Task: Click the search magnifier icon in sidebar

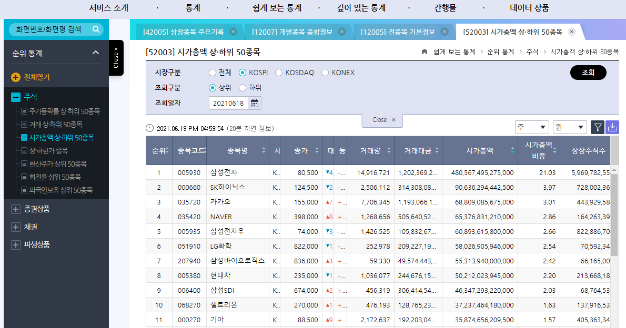Action: 96,29
